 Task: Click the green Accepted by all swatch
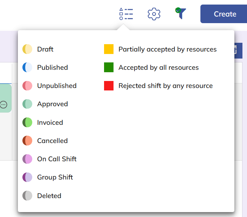109,67
